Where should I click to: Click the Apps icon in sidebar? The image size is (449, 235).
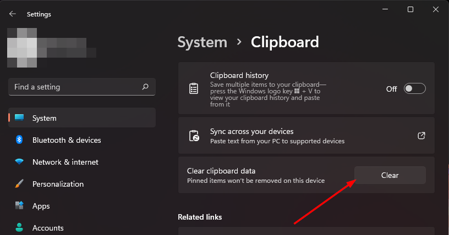(x=19, y=206)
